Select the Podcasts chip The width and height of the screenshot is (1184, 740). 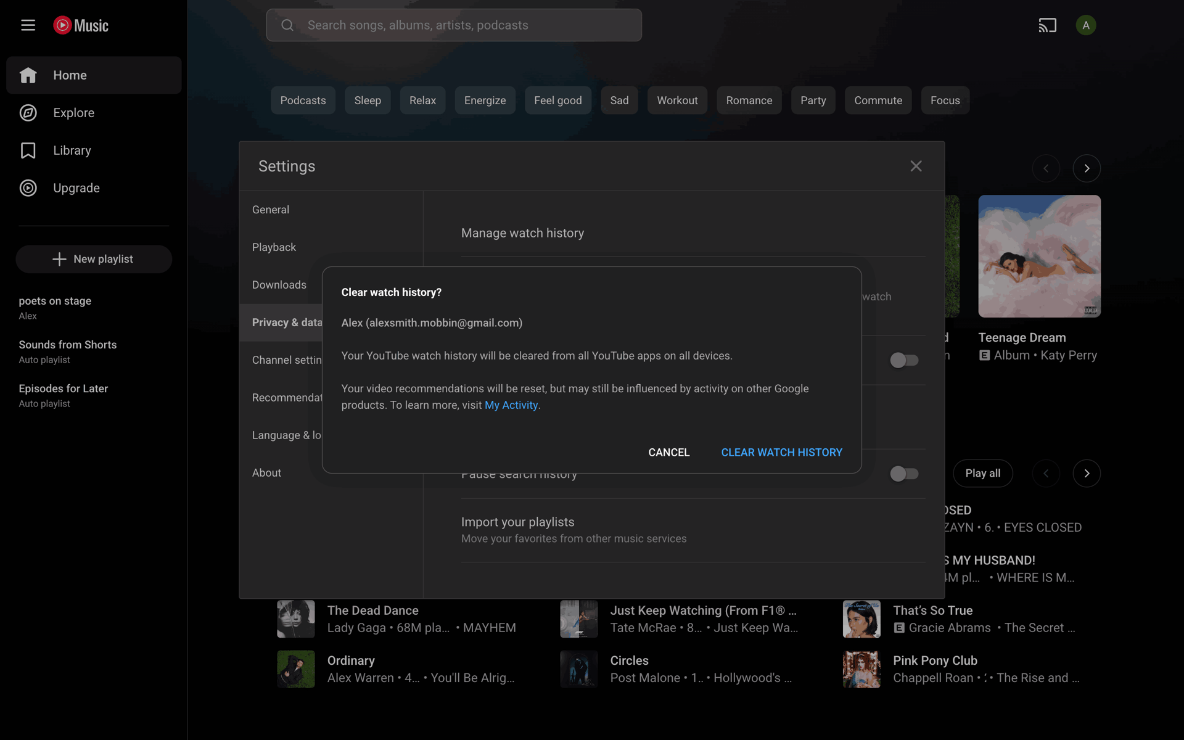303,101
